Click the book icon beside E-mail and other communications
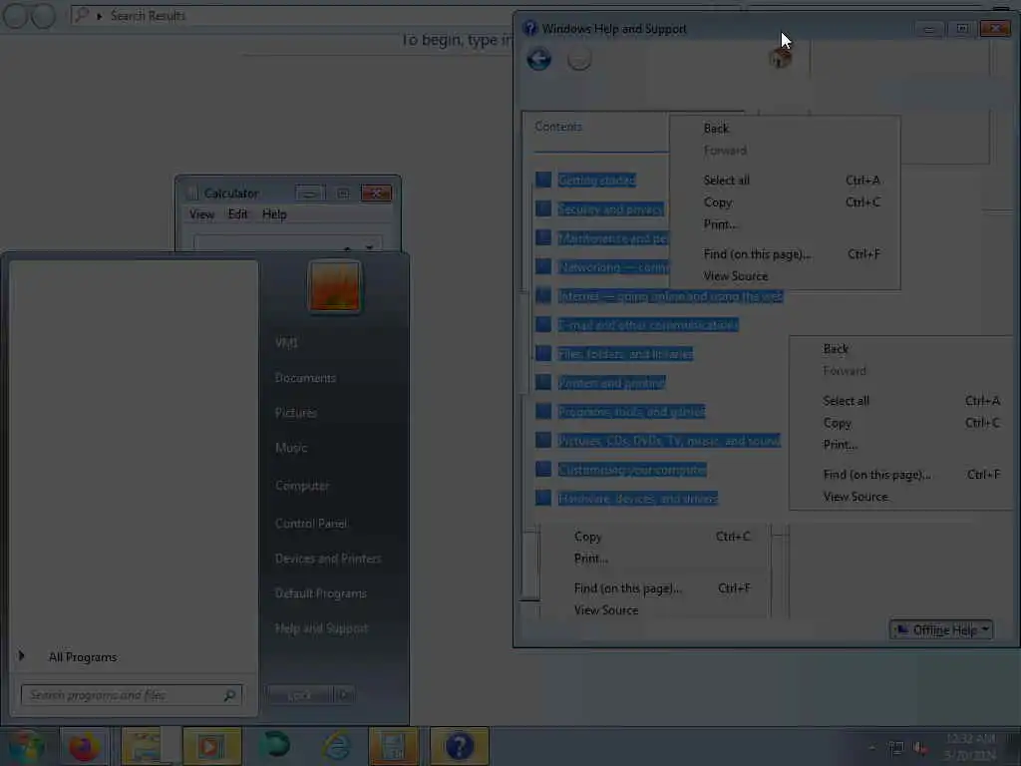This screenshot has width=1021, height=766. click(543, 324)
